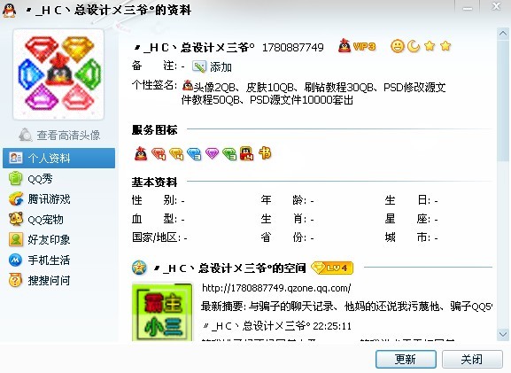Open the qzone.qq.com profile link
Viewport: 511px width, 373px height.
tap(276, 288)
